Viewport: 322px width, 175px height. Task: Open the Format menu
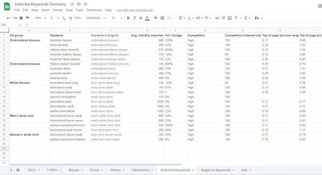click(x=57, y=10)
